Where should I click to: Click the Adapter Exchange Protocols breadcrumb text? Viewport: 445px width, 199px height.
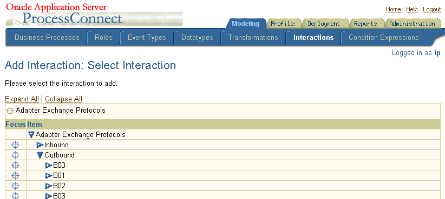61,111
